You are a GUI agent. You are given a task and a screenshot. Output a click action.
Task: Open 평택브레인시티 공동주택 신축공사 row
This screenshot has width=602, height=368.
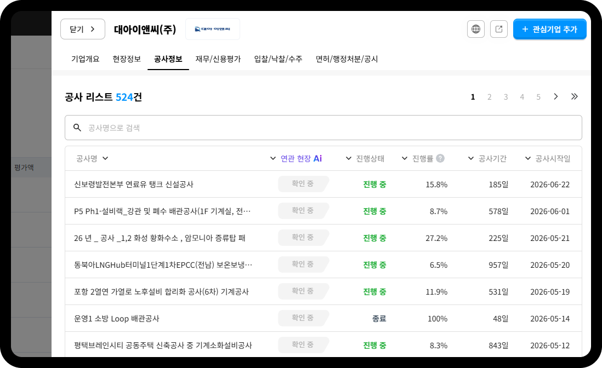pos(323,344)
